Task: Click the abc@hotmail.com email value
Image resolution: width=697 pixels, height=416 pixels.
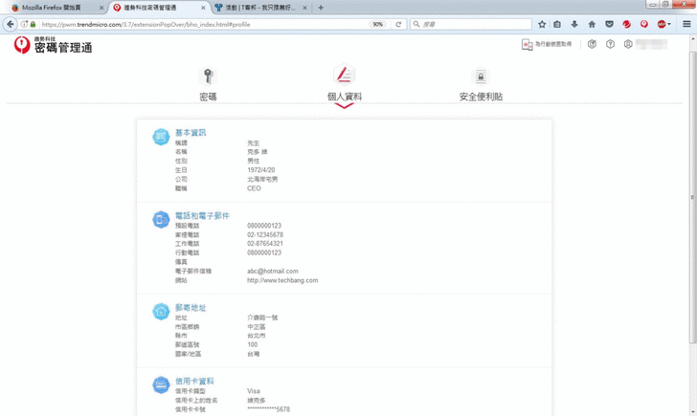Action: coord(273,271)
